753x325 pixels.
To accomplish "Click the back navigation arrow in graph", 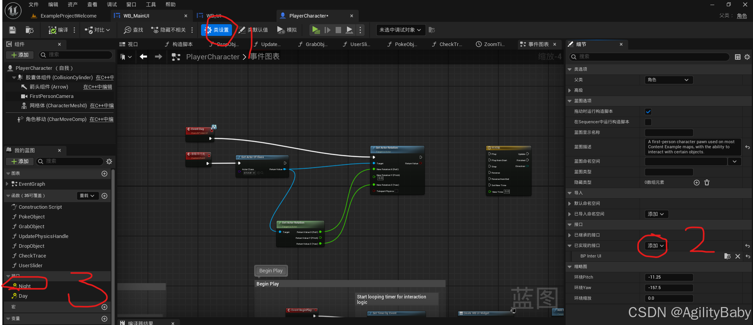I will [144, 57].
